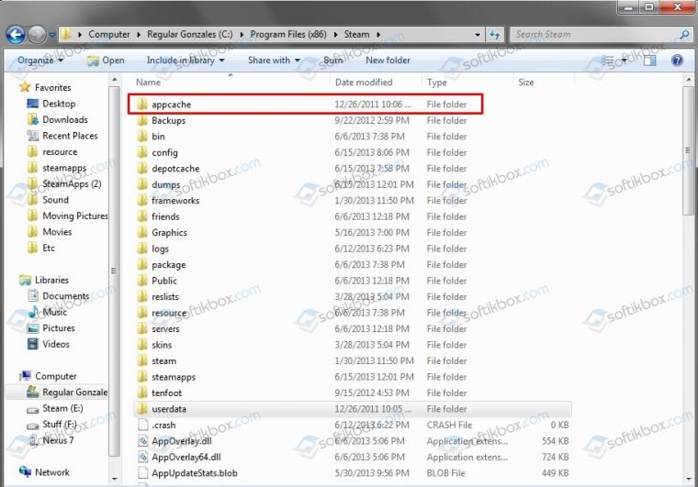This screenshot has height=487, width=698.
Task: Select the Graphics folder
Action: pos(352,232)
